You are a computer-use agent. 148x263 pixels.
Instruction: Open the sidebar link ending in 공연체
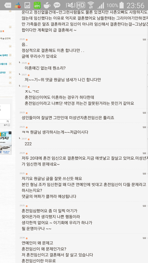coord(5,39)
